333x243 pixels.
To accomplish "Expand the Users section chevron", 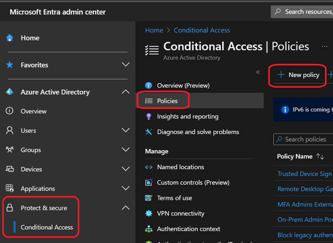I will [x=126, y=130].
